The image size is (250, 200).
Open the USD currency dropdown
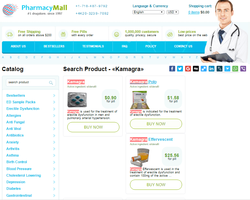(173, 12)
